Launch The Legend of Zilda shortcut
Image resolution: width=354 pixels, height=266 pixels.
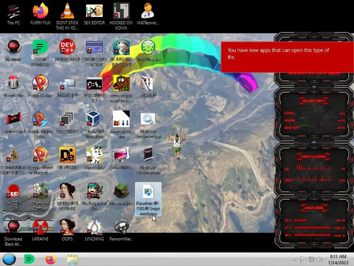[x=94, y=197]
